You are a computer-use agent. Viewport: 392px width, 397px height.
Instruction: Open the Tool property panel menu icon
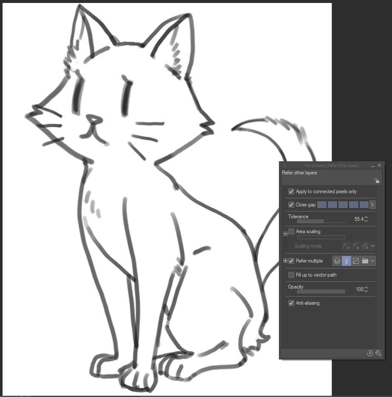(x=284, y=166)
